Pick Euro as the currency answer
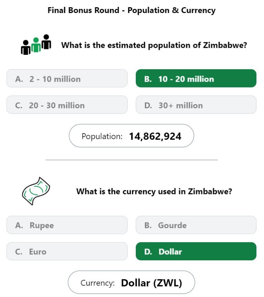Image resolution: width=264 pixels, height=297 pixels. (x=67, y=251)
